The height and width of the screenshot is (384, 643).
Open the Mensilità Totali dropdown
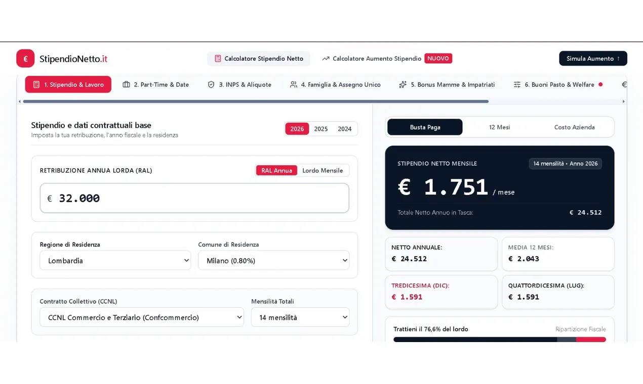coord(300,317)
